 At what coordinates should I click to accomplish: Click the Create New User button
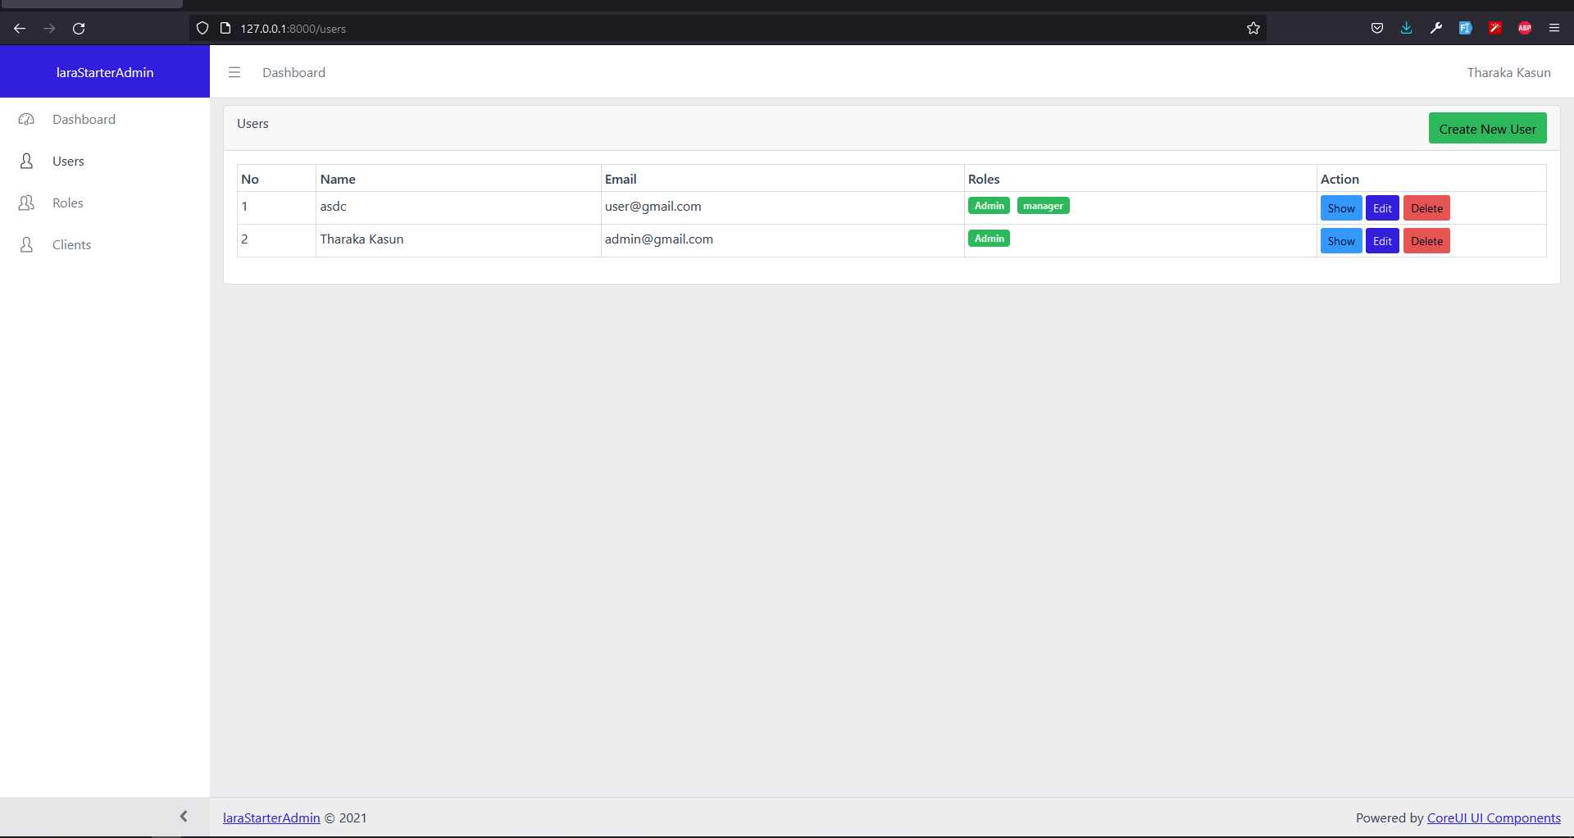click(1487, 129)
